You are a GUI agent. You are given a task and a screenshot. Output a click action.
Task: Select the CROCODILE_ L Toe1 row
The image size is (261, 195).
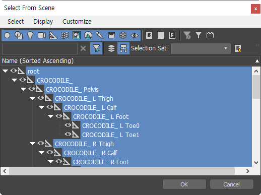pos(166,135)
